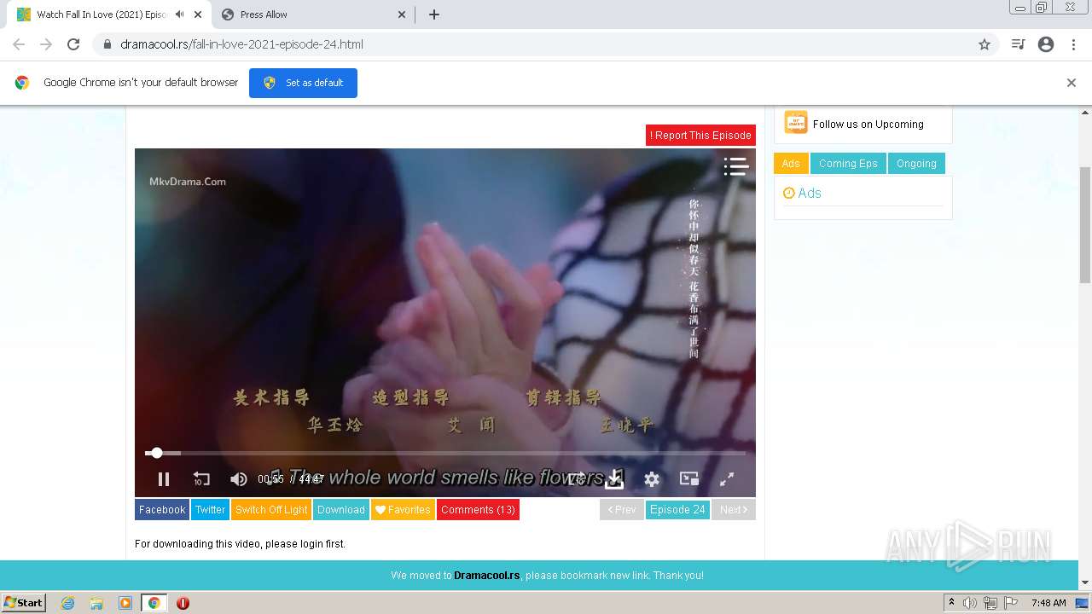Mute the video player volume

pos(239,479)
